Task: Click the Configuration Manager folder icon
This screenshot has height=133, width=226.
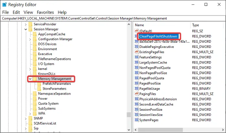Action: click(35, 39)
